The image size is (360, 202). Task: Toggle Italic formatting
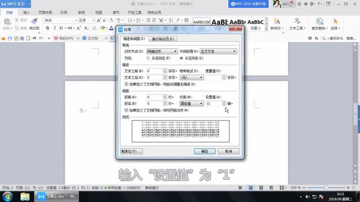55,28
